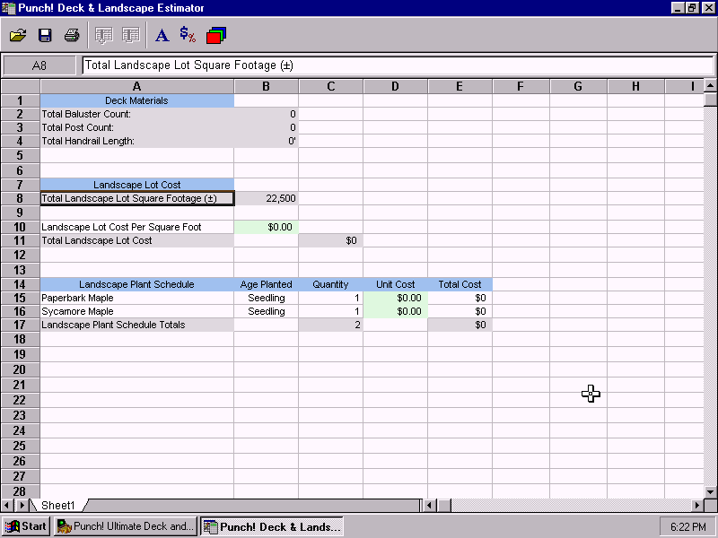Select the 'Total Post Count:' cell
The height and width of the screenshot is (538, 718).
[137, 127]
